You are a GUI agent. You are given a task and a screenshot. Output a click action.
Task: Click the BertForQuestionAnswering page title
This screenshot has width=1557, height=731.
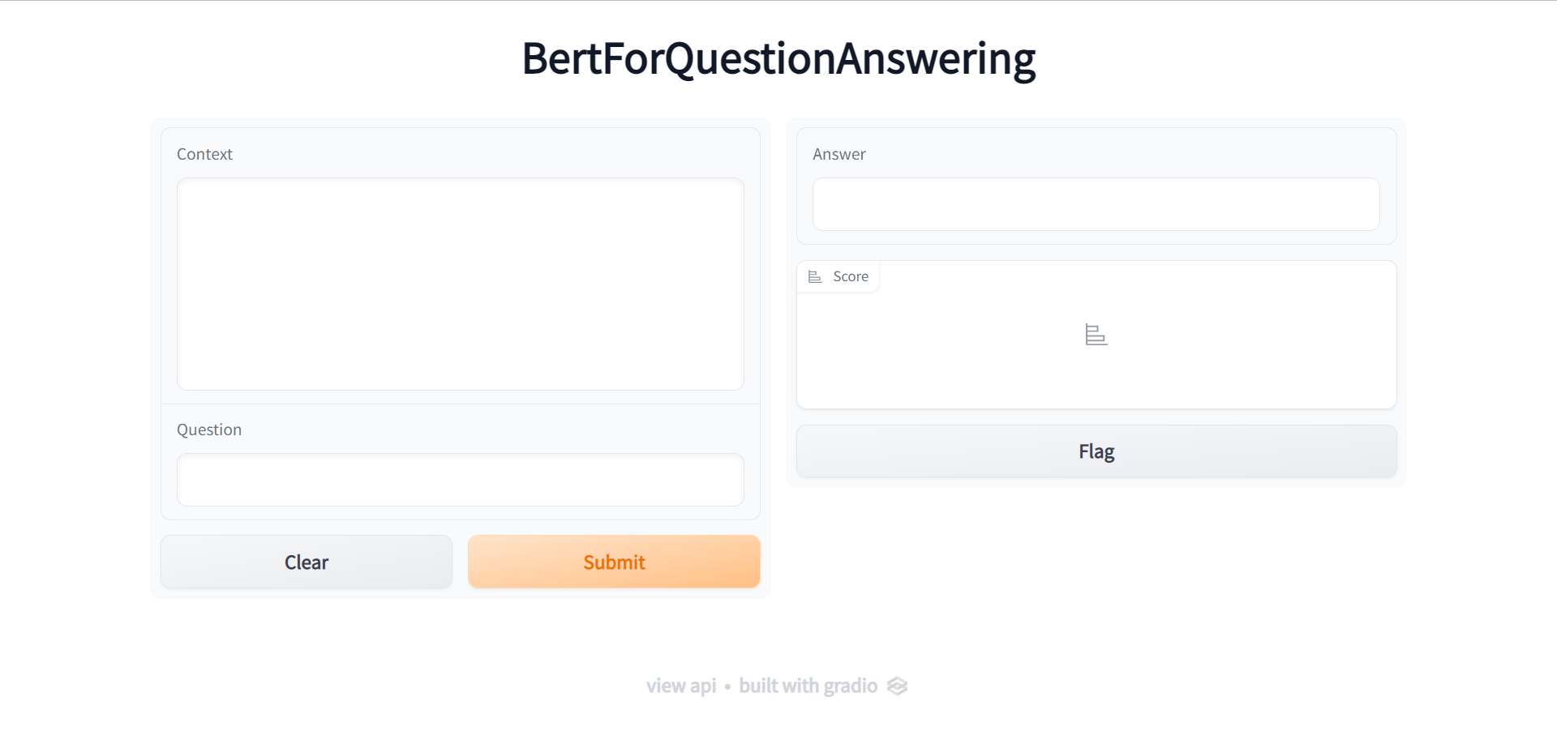tap(778, 59)
